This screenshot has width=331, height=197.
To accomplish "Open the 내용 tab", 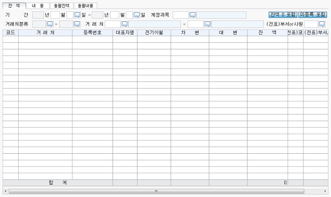I will tap(38, 6).
